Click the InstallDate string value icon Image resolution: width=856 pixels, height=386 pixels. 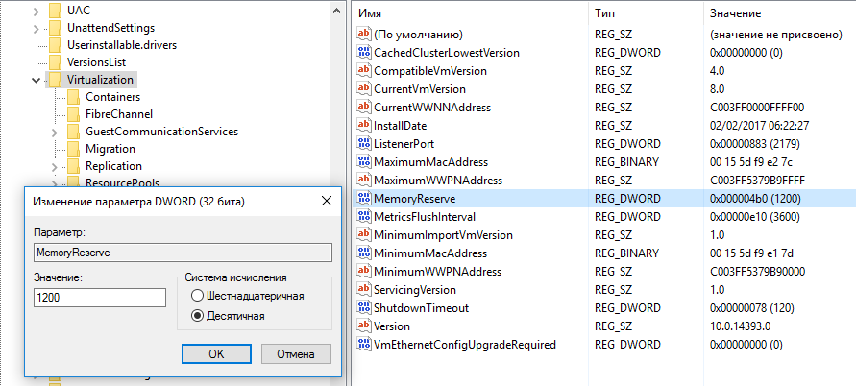coord(363,125)
